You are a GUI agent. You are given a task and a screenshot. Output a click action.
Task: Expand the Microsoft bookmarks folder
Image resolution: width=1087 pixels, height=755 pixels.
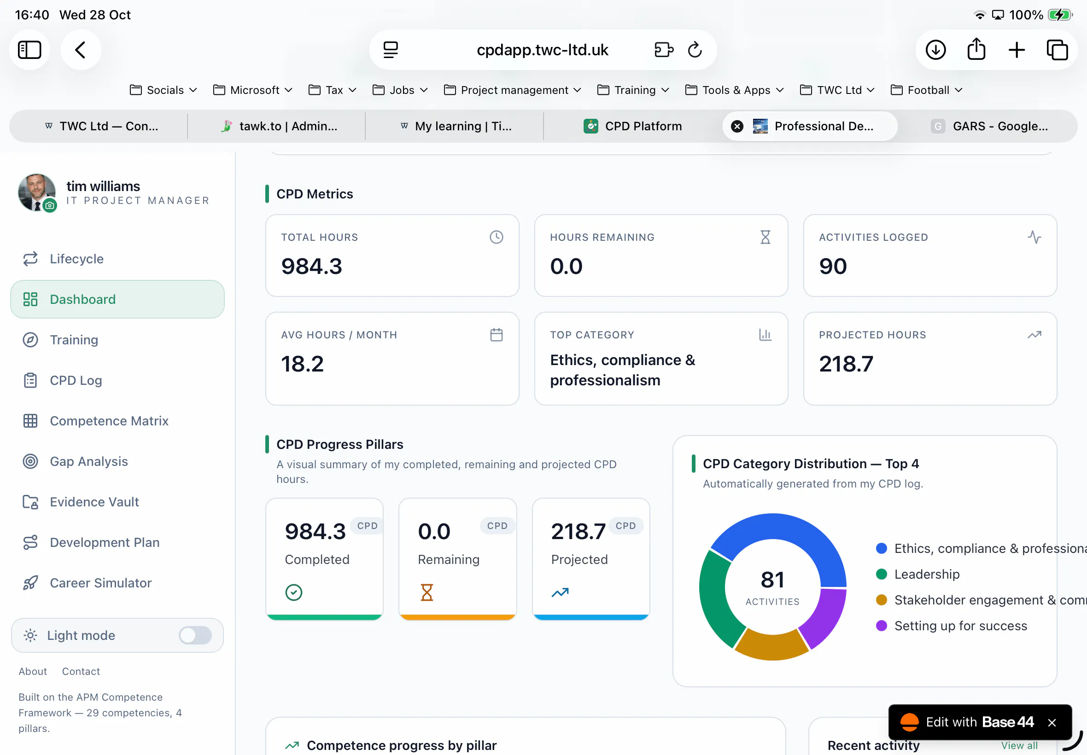(253, 90)
